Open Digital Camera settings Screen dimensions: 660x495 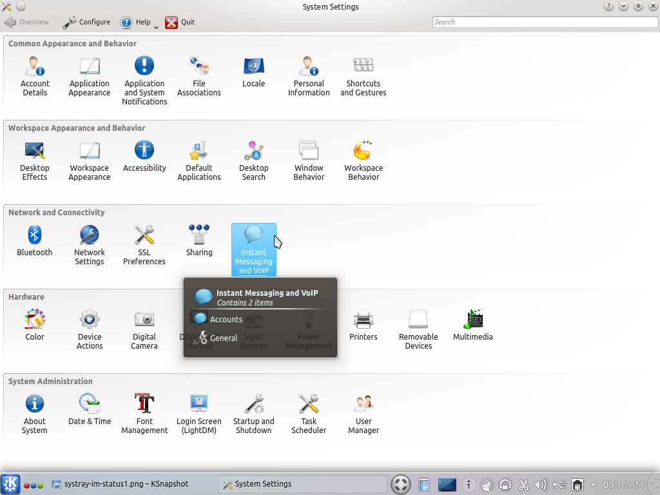[x=144, y=330]
